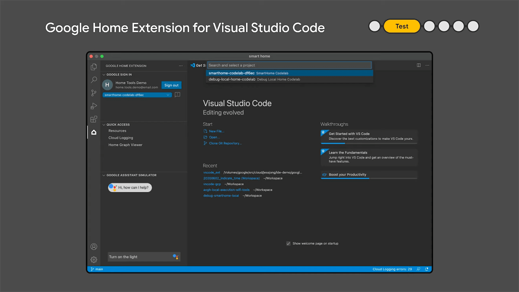Select debug-local-home-codelab in project list
The width and height of the screenshot is (519, 292).
point(289,79)
